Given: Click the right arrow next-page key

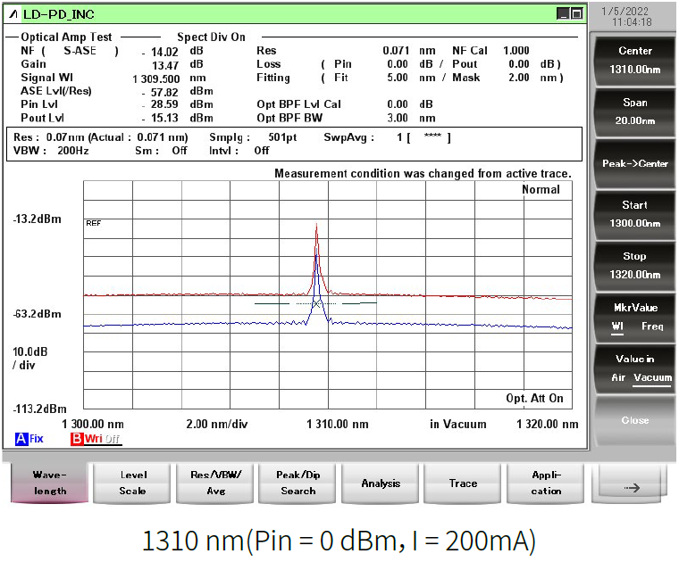Looking at the screenshot, I should tap(631, 483).
